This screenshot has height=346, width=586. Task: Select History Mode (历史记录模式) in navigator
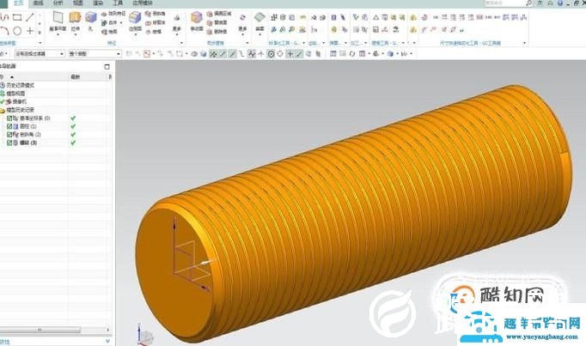tap(26, 86)
